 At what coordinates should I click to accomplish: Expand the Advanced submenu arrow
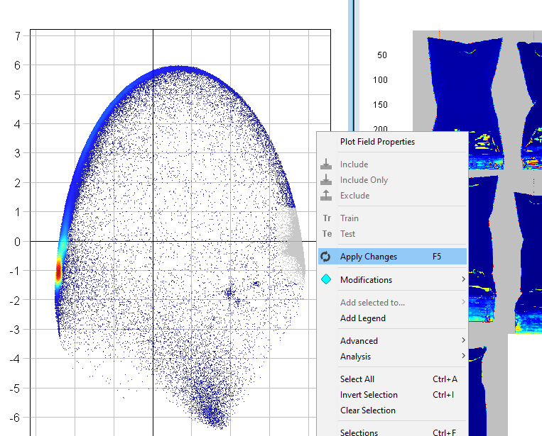tap(463, 341)
